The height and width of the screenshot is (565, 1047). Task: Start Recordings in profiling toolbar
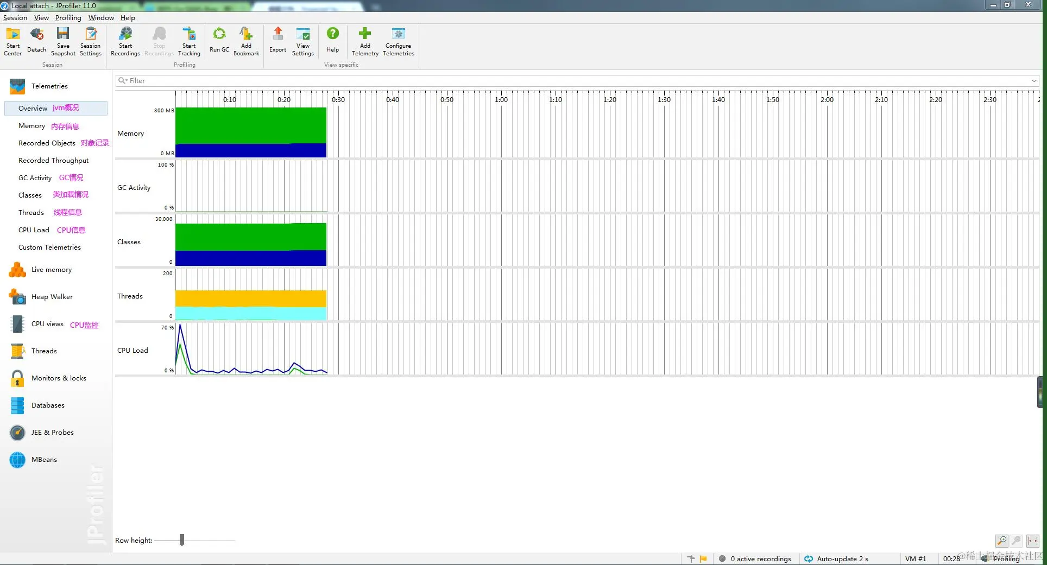125,41
